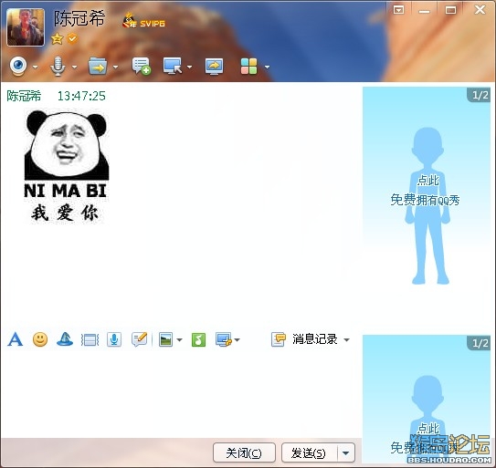Click the message timestamp 13:47:25
The image size is (496, 468).
click(x=81, y=96)
